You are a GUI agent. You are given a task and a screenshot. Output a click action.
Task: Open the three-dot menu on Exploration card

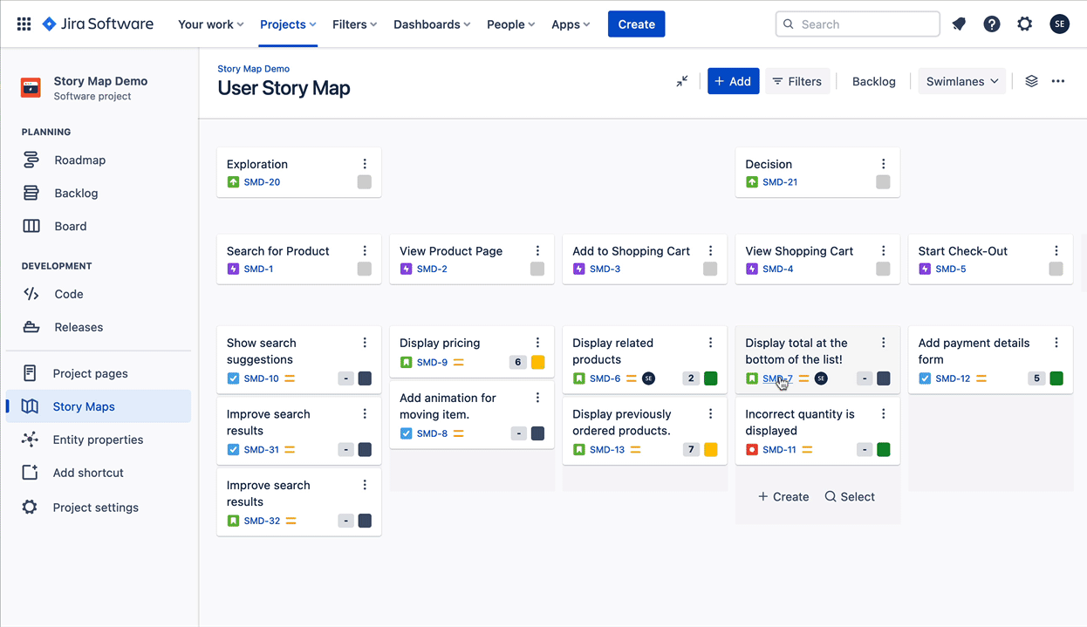coord(365,164)
